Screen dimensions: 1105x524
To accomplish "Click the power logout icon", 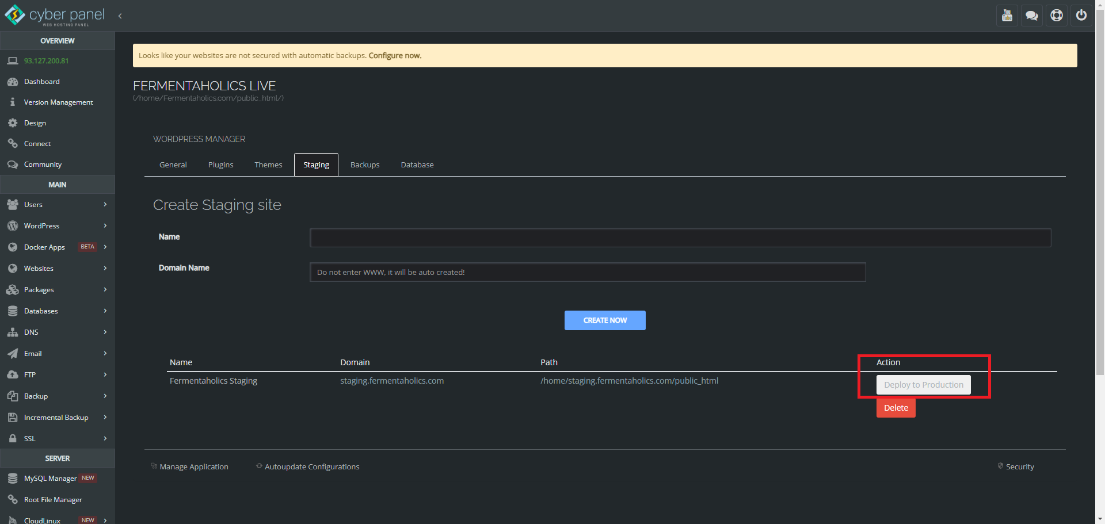I will pyautogui.click(x=1081, y=16).
